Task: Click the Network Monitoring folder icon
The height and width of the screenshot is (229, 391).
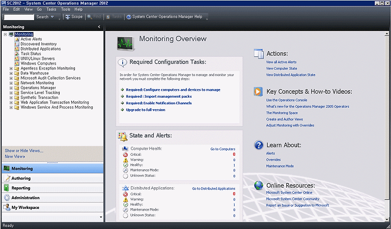Action: click(x=17, y=82)
